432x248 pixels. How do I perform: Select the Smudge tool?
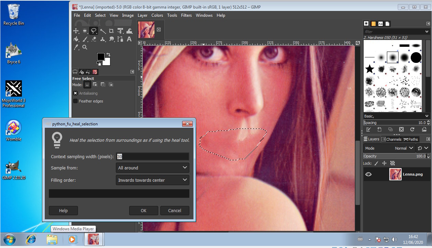[x=111, y=39]
